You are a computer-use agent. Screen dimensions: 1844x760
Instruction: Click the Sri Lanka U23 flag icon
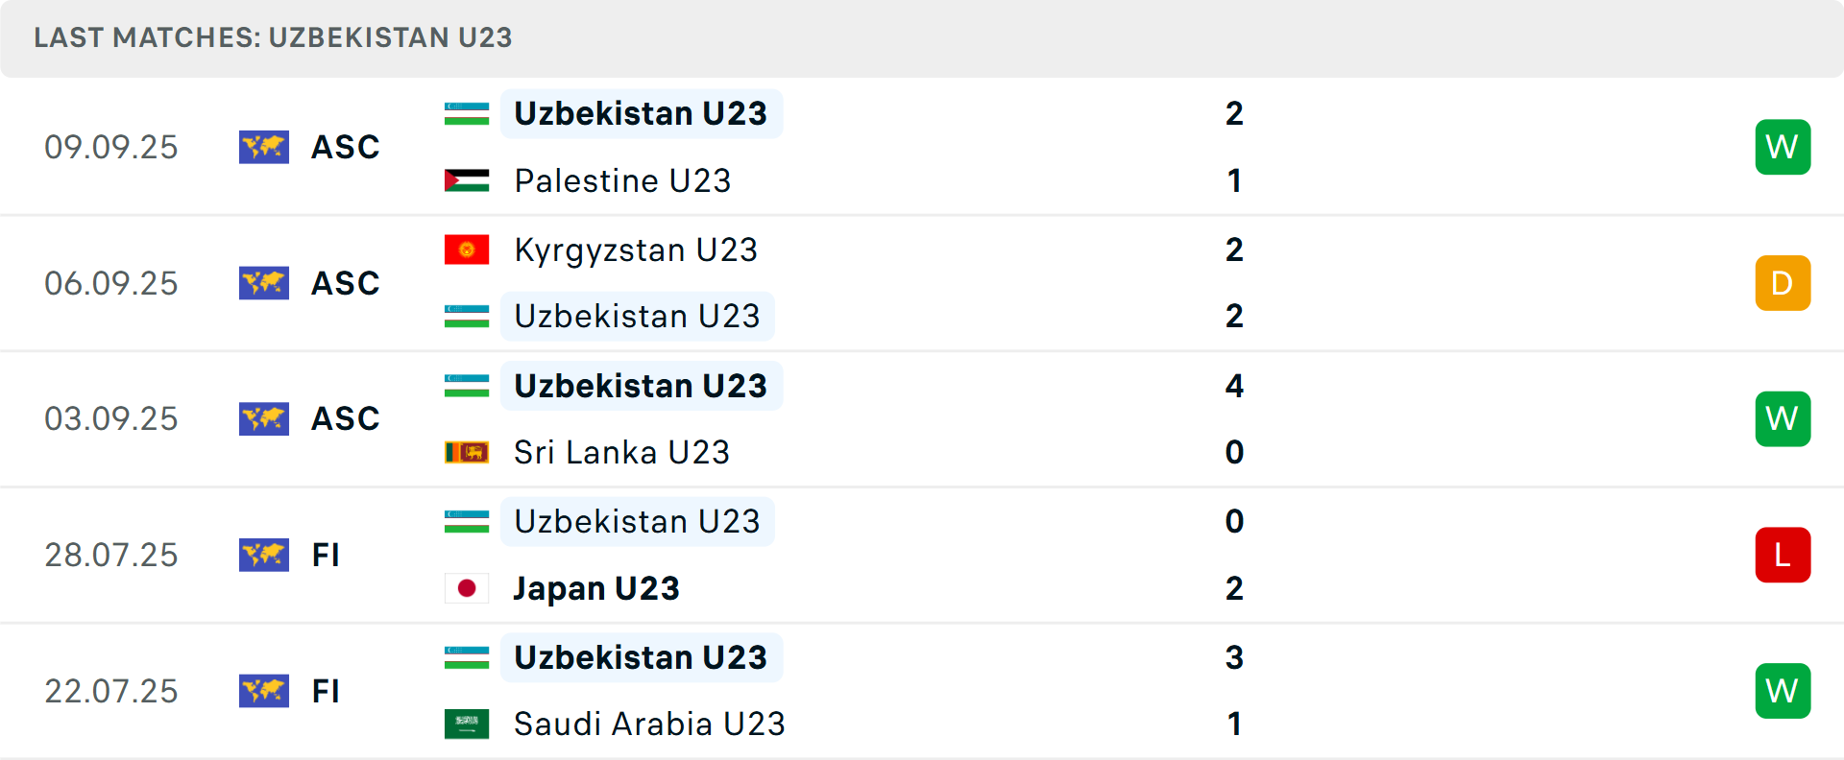(467, 452)
